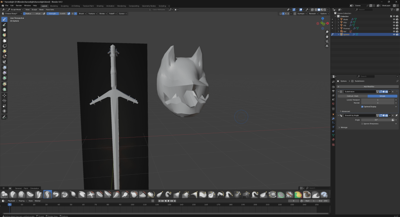Expand the Pommel object in Outliner
Viewport: 400px width, 217px height.
(x=339, y=28)
